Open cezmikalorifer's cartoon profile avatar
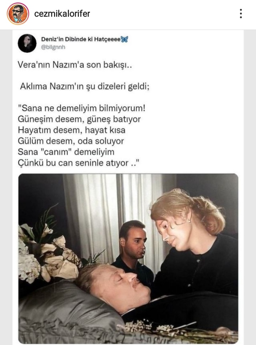This screenshot has width=256, height=345. [18, 14]
